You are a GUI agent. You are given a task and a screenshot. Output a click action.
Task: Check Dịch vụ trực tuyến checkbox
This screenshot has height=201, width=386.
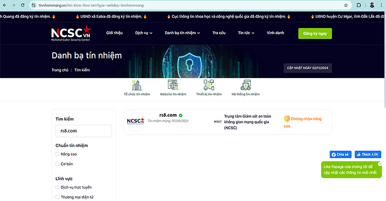[x=57, y=187]
